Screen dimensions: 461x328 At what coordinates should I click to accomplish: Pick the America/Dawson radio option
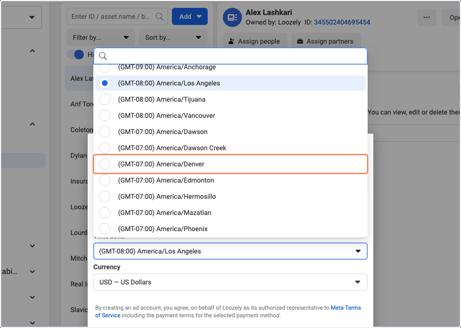pos(105,132)
